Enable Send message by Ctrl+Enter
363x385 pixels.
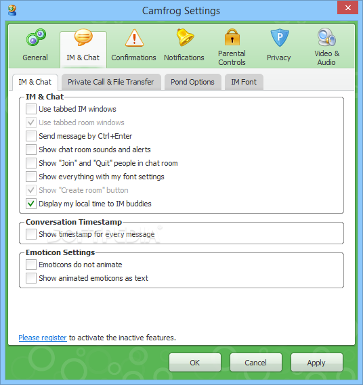tap(31, 136)
